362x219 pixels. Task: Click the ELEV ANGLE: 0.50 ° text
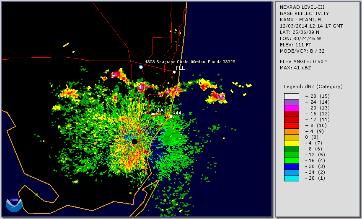[x=304, y=61]
